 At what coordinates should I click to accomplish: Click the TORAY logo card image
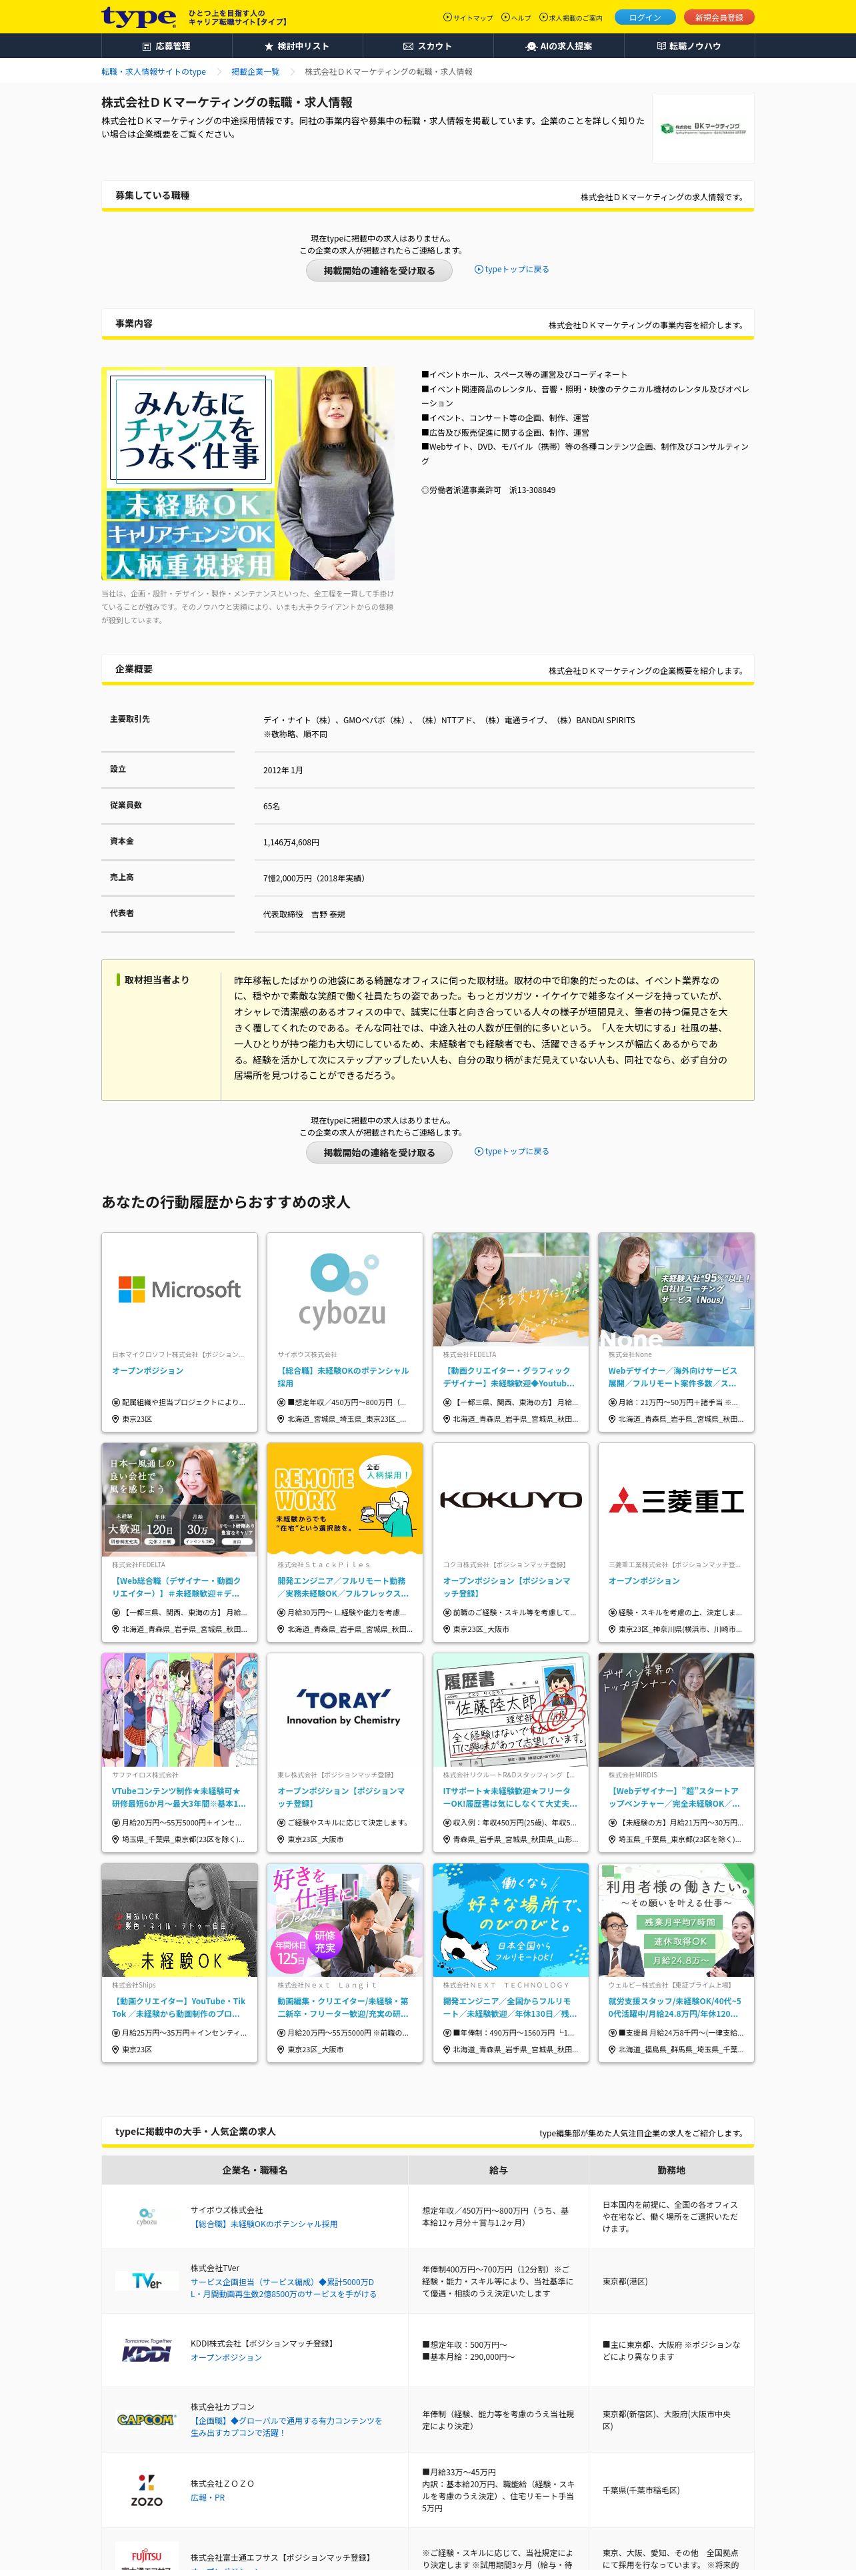(x=345, y=1709)
